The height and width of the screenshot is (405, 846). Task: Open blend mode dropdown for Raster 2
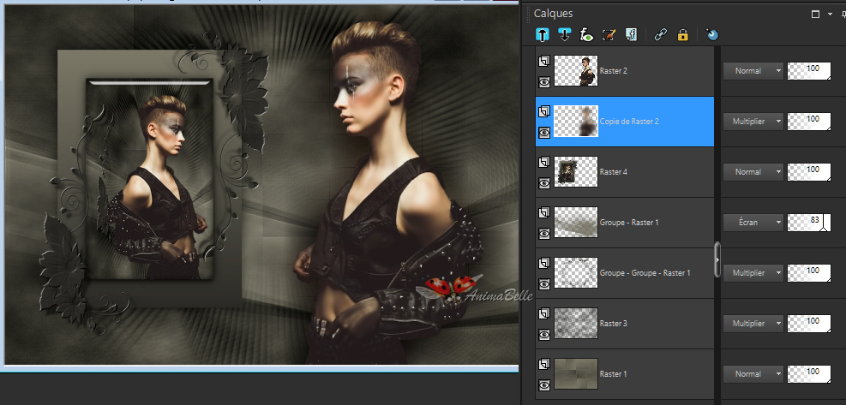pyautogui.click(x=753, y=71)
